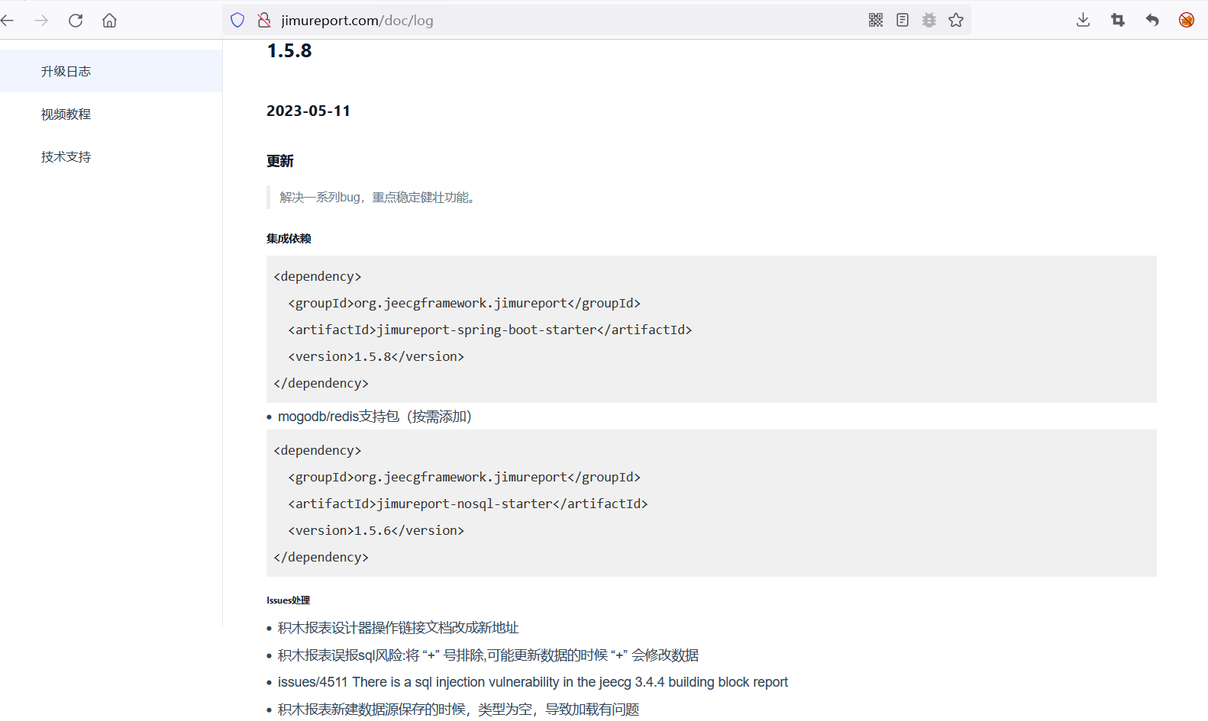Image resolution: width=1208 pixels, height=721 pixels.
Task: Reload the current page
Action: point(76,21)
